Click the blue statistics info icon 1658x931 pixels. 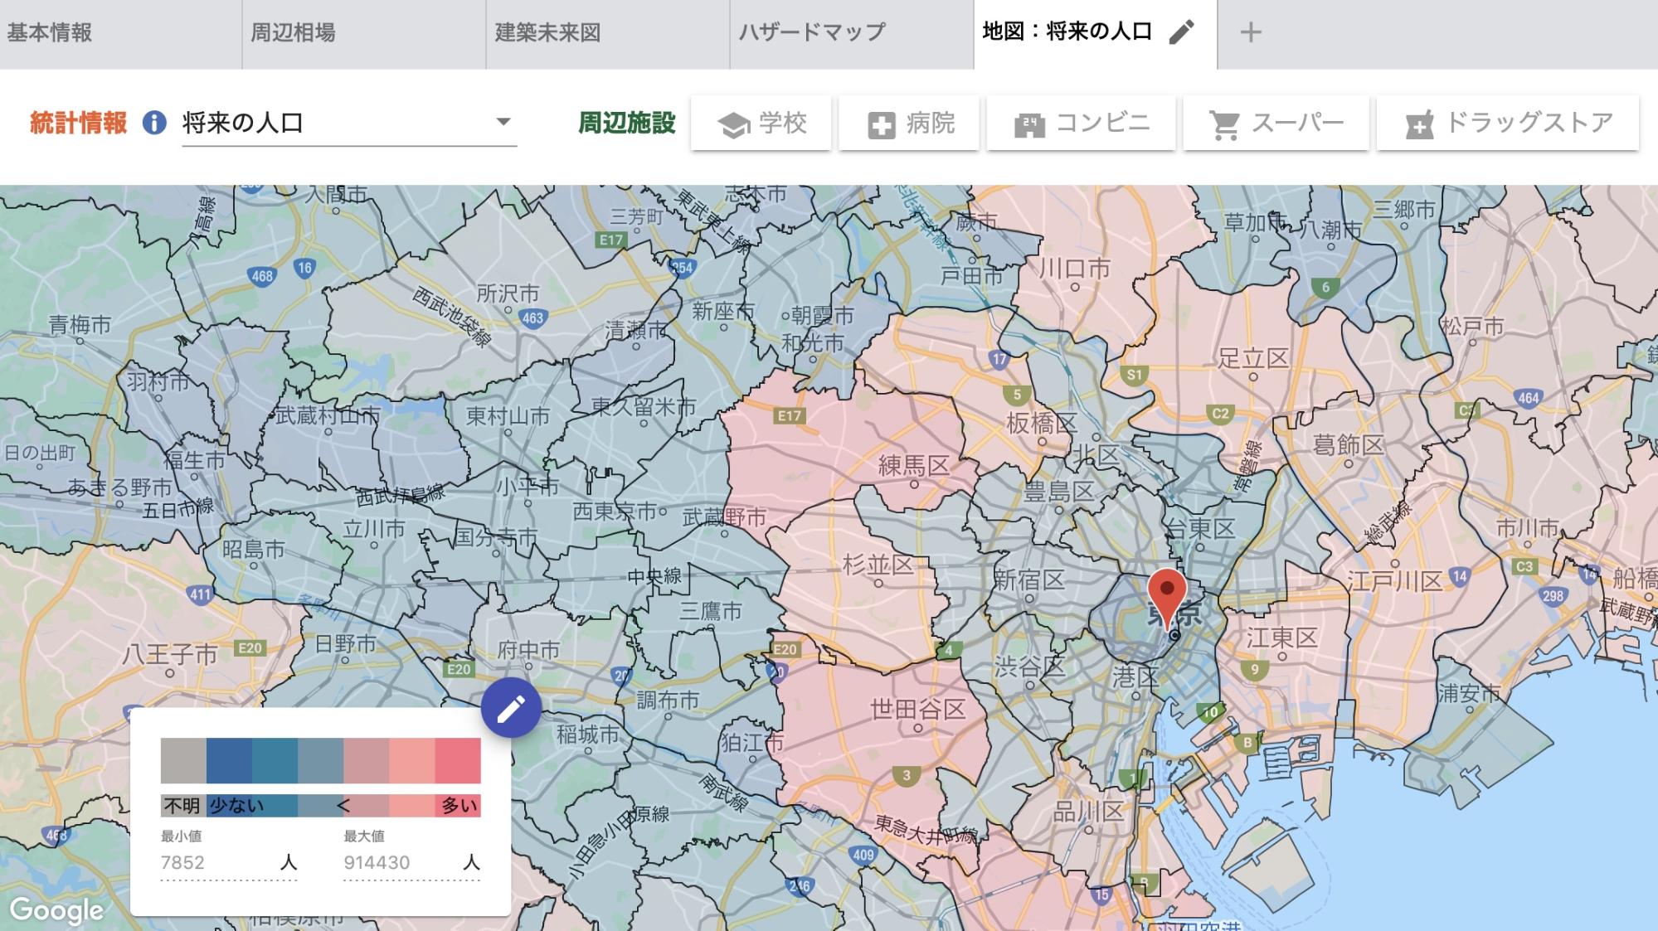[x=153, y=123]
